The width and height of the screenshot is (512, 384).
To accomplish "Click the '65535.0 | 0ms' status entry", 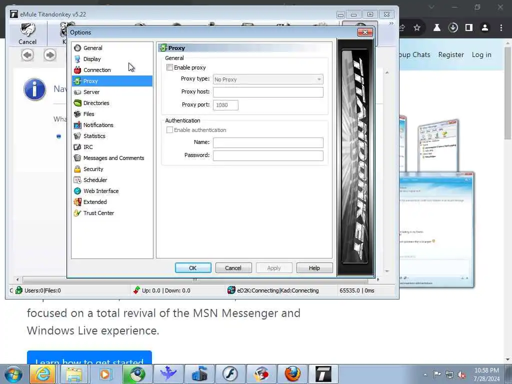I will tap(357, 290).
